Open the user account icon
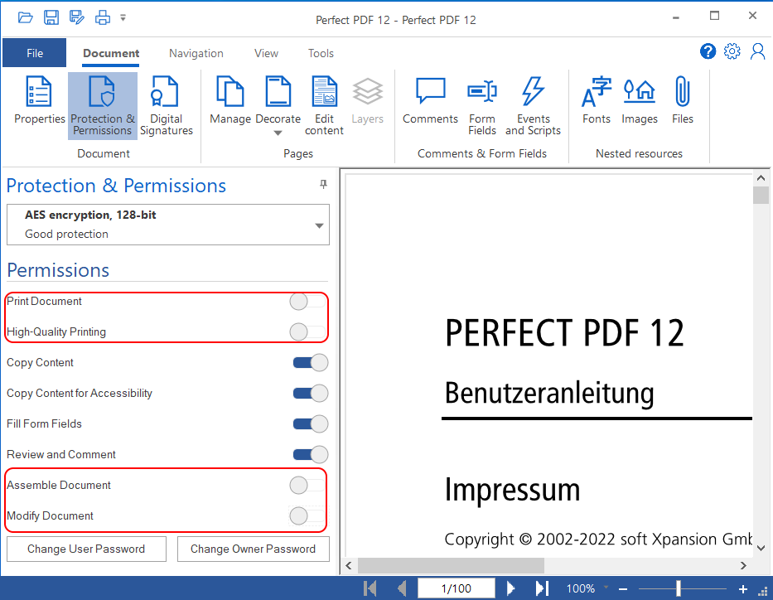The height and width of the screenshot is (600, 773). click(x=758, y=51)
